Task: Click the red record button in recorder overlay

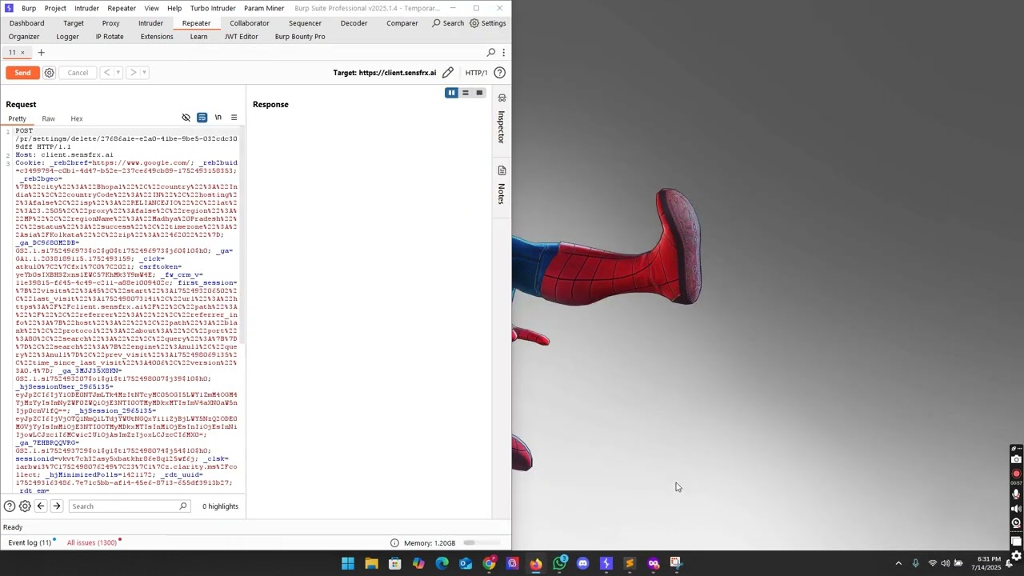Action: tap(1016, 474)
